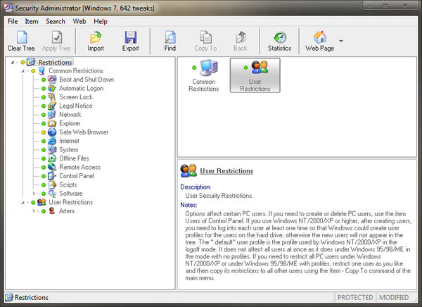Click the Export floppy disk icon
422x307 pixels.
point(130,37)
